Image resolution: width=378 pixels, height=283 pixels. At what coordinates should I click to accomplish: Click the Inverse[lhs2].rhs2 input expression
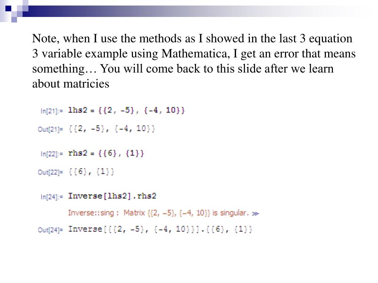point(112,196)
